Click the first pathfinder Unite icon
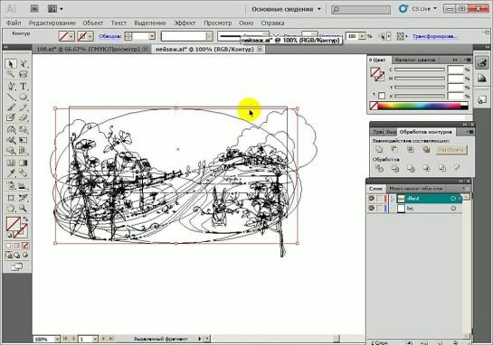The height and width of the screenshot is (345, 493). (x=379, y=149)
